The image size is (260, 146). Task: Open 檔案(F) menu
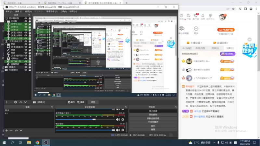(9, 11)
